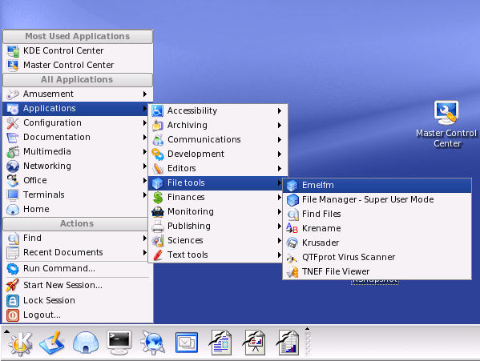The image size is (480, 361).
Task: Expand the Archiving submenu arrow
Action: pos(280,125)
